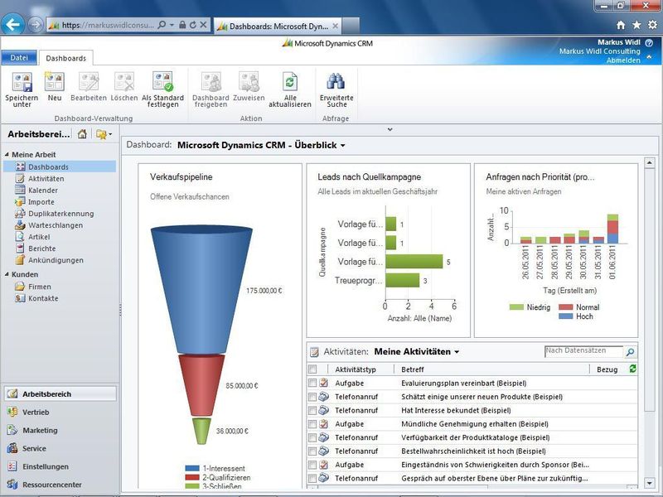
Task: Click the dashboard scrollbar down arrow
Action: [x=649, y=482]
